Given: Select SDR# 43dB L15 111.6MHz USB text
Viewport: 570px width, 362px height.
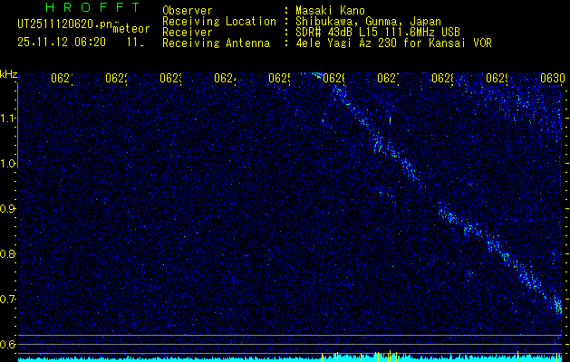Looking at the screenshot, I should click(x=378, y=33).
